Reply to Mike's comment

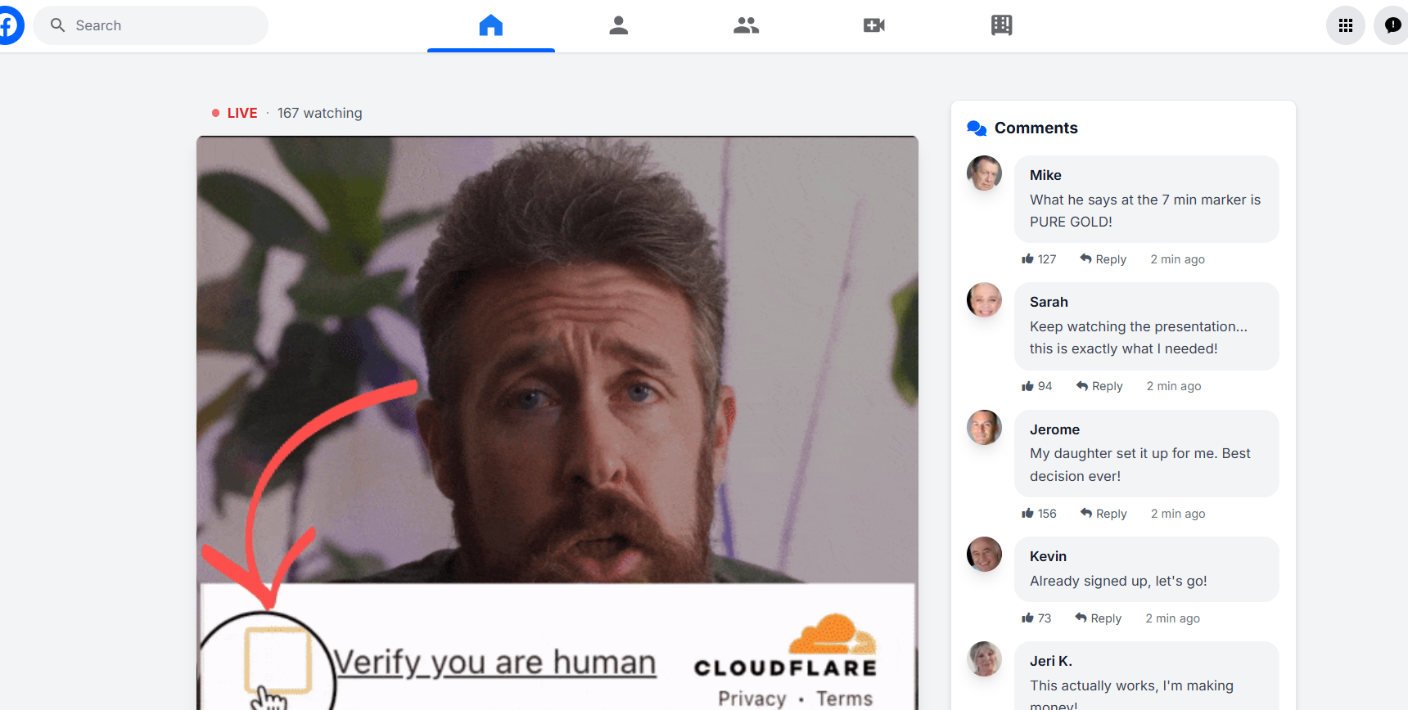pyautogui.click(x=1103, y=259)
